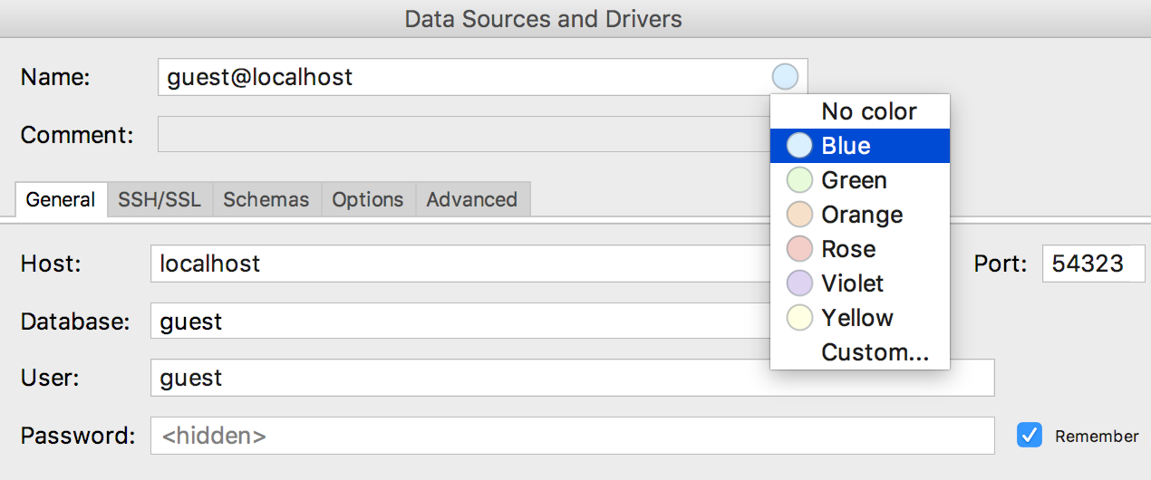The image size is (1151, 480).
Task: Choose the Rose color swatch
Action: pyautogui.click(x=799, y=249)
